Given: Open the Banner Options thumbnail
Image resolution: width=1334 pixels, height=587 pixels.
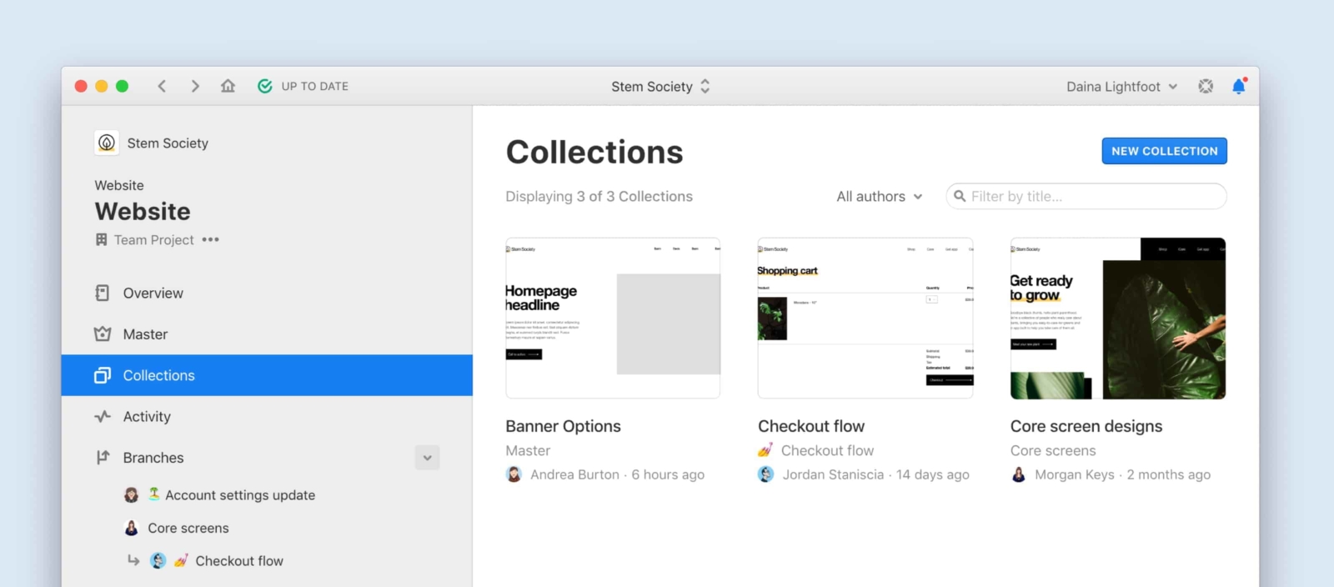Looking at the screenshot, I should [x=613, y=318].
